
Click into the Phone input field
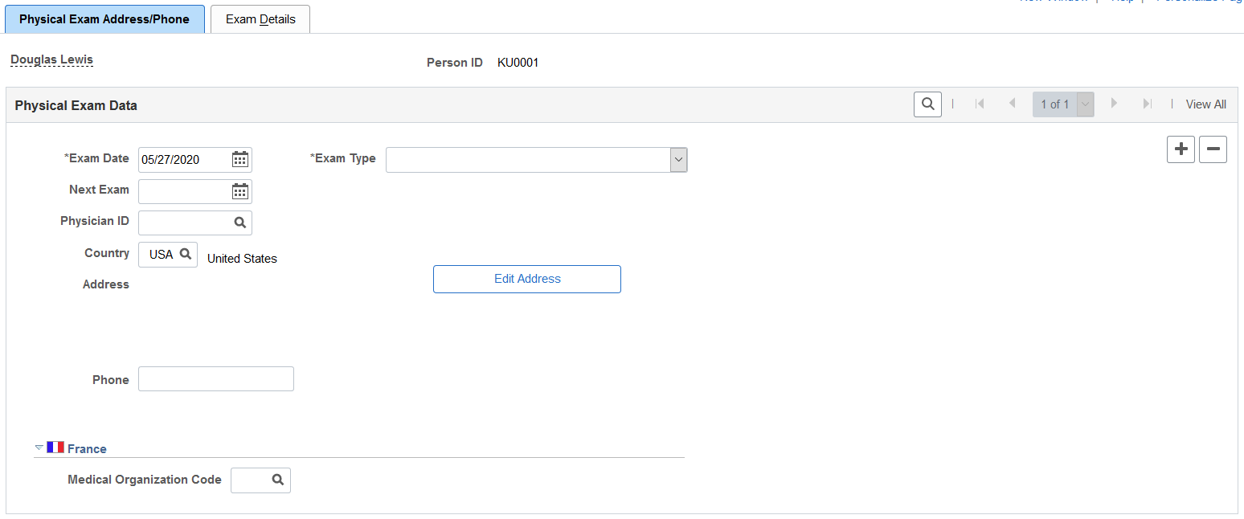216,379
